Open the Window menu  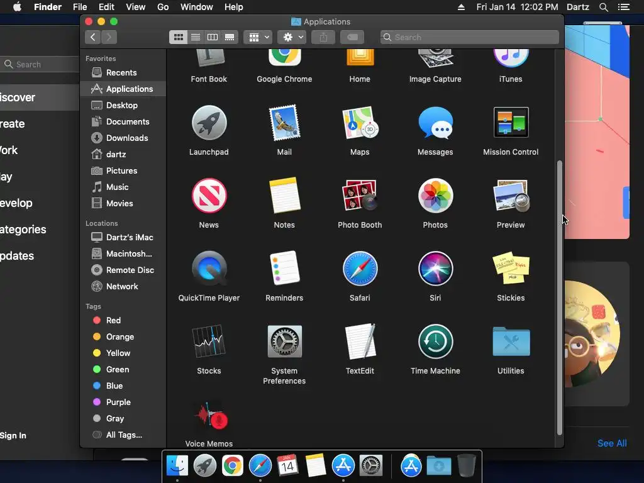pyautogui.click(x=197, y=7)
